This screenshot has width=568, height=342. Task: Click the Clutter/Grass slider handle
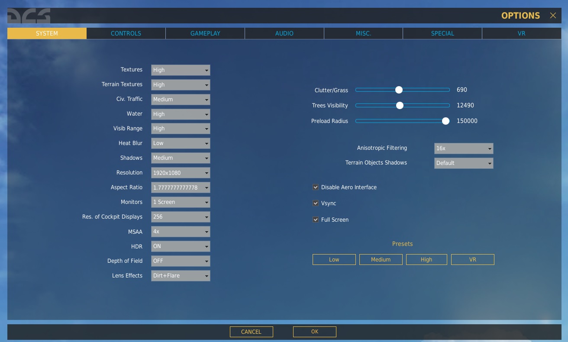pos(399,90)
